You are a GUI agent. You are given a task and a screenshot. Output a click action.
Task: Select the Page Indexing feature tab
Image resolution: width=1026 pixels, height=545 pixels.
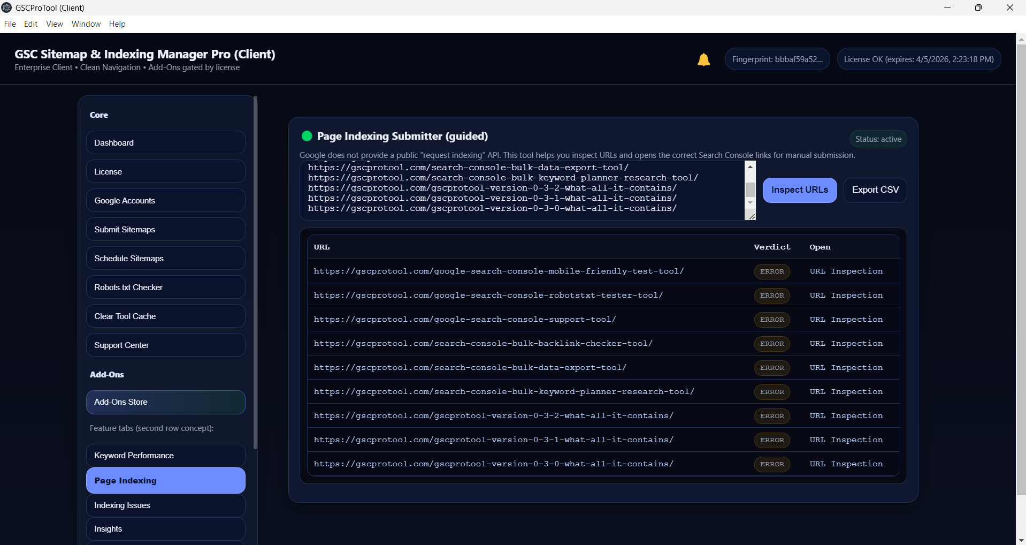click(165, 481)
